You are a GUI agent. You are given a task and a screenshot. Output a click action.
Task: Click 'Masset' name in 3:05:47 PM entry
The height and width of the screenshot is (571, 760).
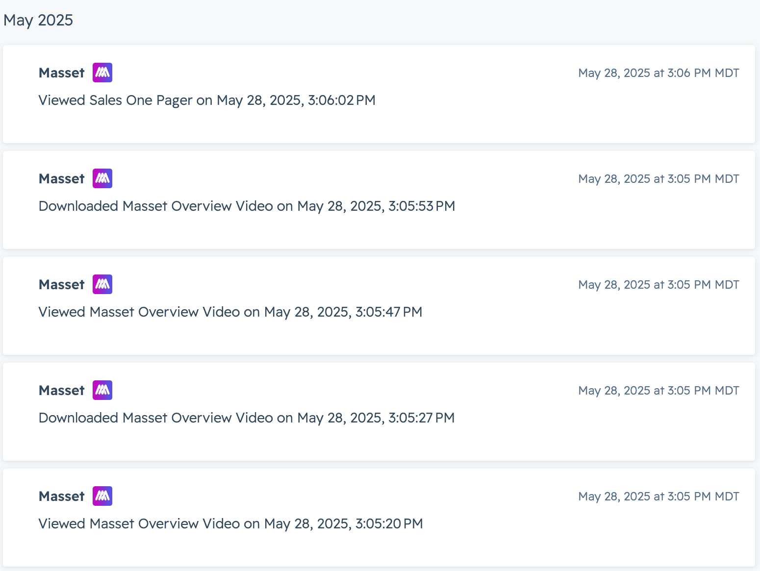(62, 285)
